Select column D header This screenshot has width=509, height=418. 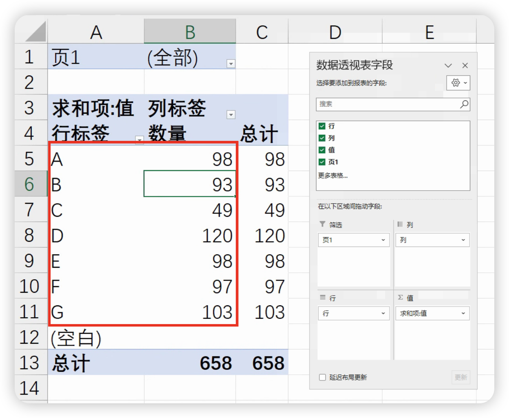[x=335, y=31]
